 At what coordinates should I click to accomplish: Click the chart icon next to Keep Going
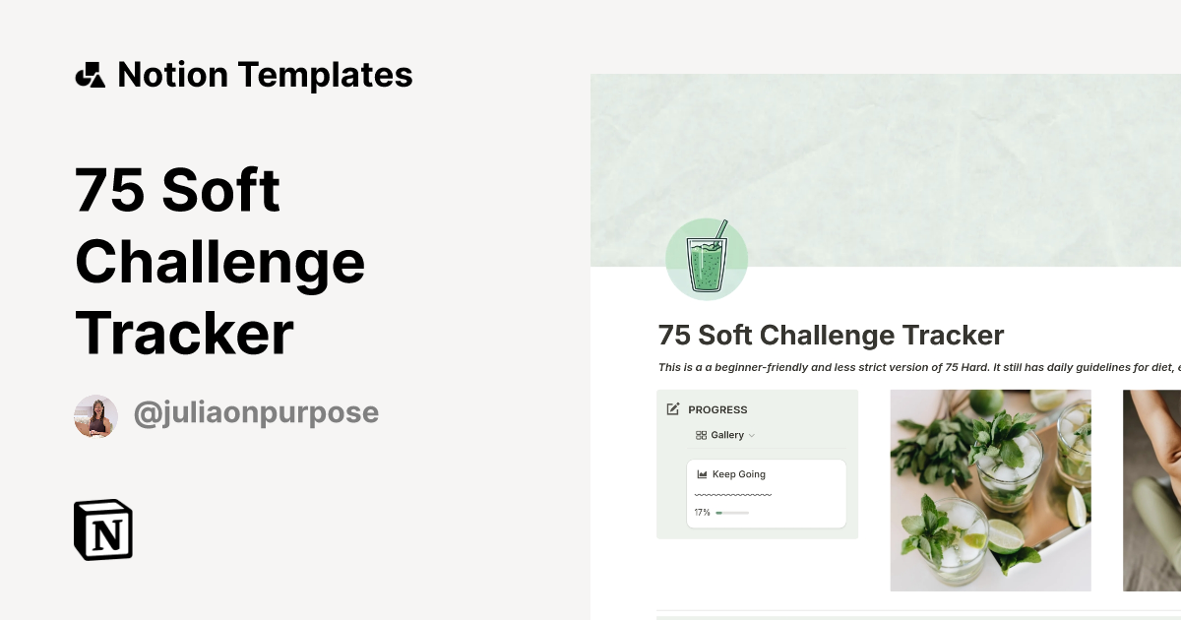pyautogui.click(x=702, y=474)
